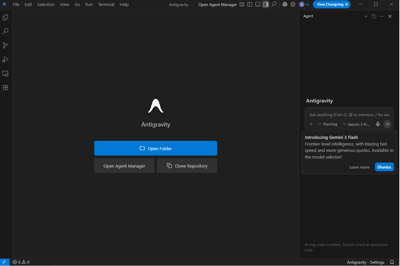This screenshot has height=266, width=400.
Task: Expand the account avatar dropdown
Action: click(x=304, y=5)
